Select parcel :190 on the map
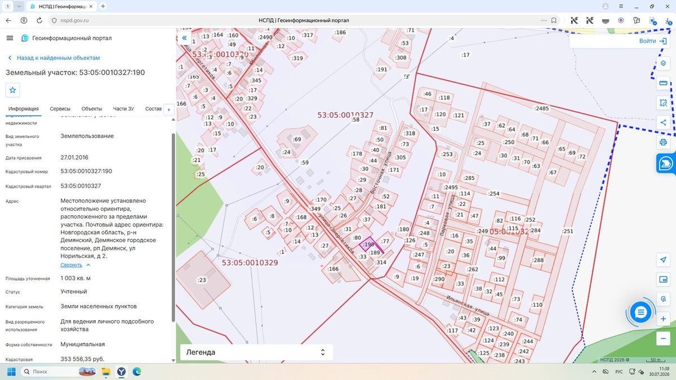 [369, 244]
